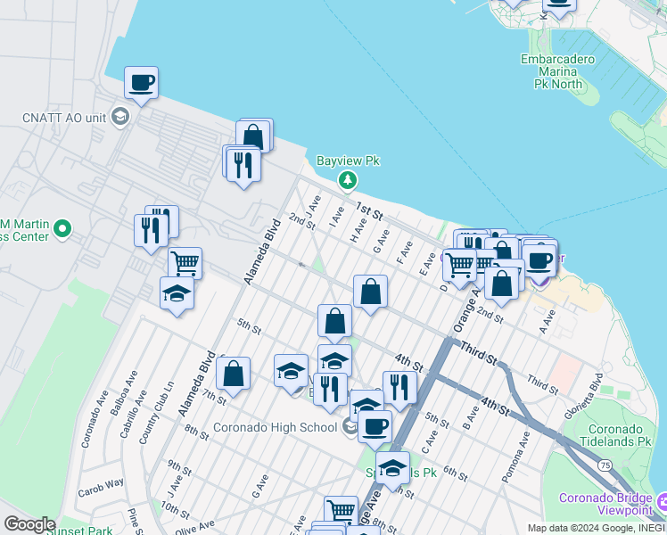Select the 'Coronado High School' text label
Screen dimensions: 667x535
[275, 427]
